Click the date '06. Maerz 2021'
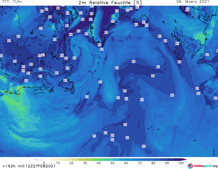Viewport: 218px width, 169px height. pos(193,2)
